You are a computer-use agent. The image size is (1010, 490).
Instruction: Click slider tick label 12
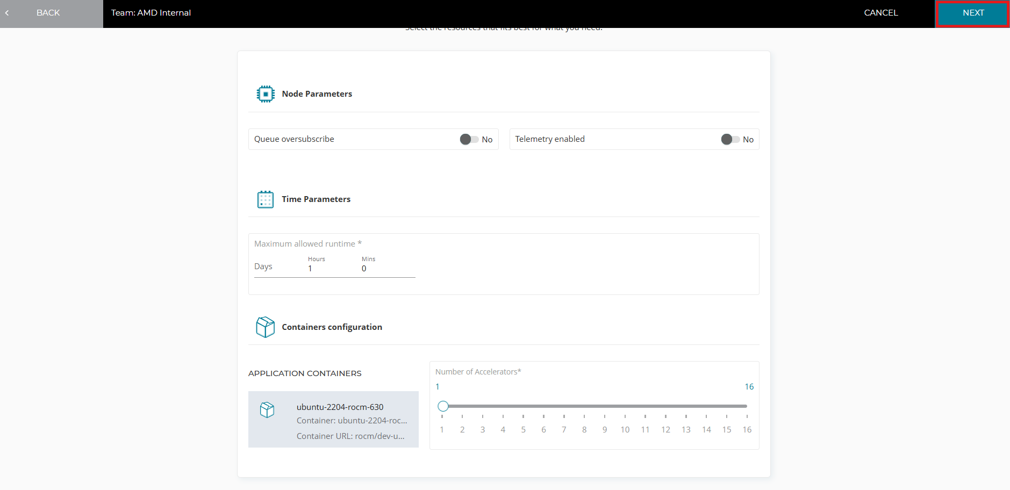point(665,430)
